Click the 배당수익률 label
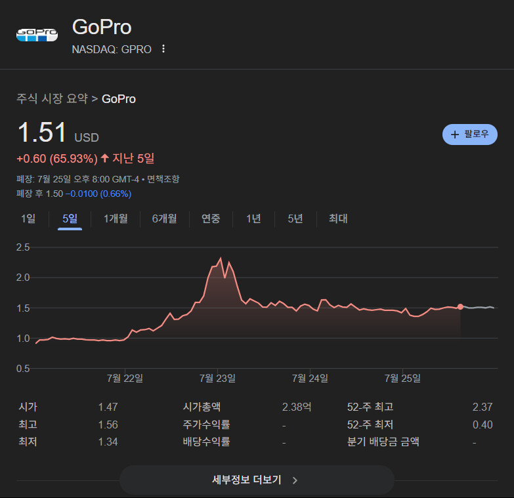 pos(206,442)
